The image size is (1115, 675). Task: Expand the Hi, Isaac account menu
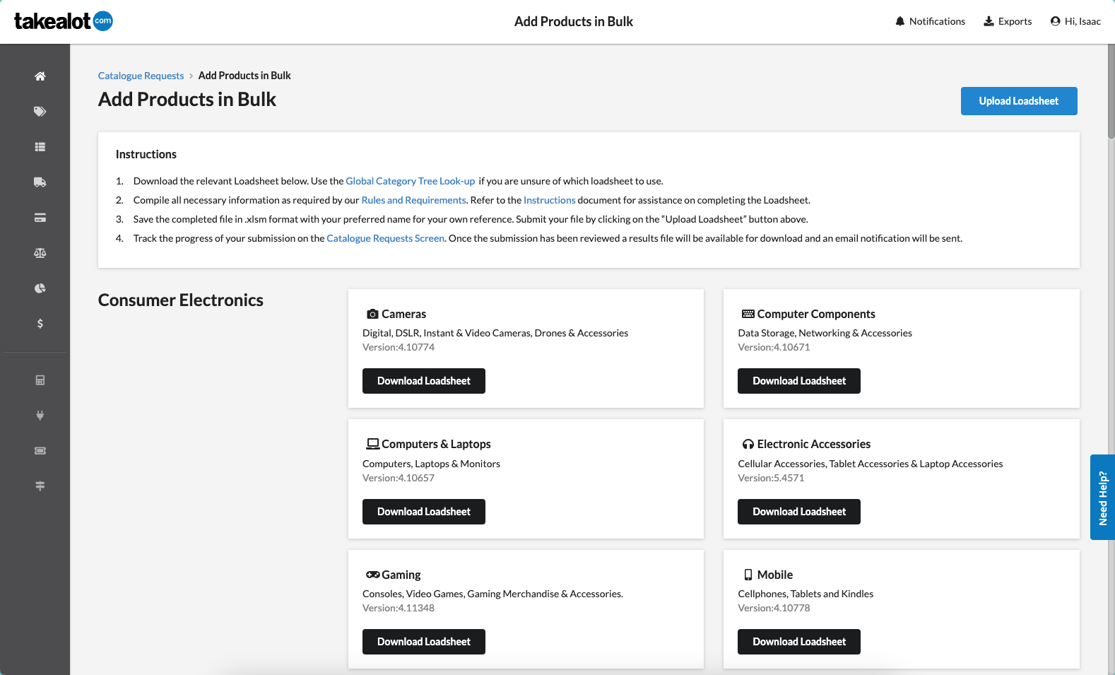(1075, 21)
